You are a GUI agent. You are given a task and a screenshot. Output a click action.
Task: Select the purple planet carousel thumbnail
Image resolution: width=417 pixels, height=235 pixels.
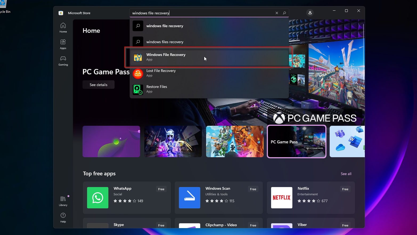tap(111, 141)
